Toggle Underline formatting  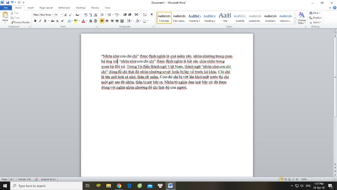(45, 21)
